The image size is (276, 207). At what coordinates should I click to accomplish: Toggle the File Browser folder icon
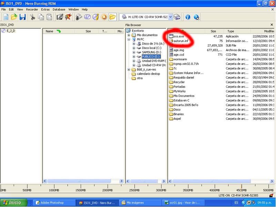(112, 17)
